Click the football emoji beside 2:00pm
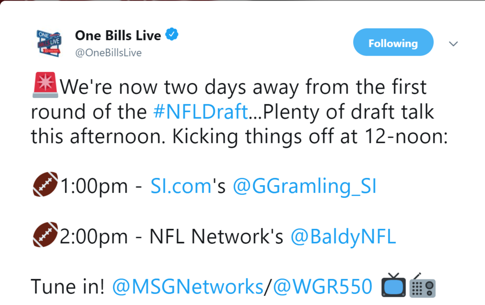Image resolution: width=485 pixels, height=305 pixels. pyautogui.click(x=45, y=235)
